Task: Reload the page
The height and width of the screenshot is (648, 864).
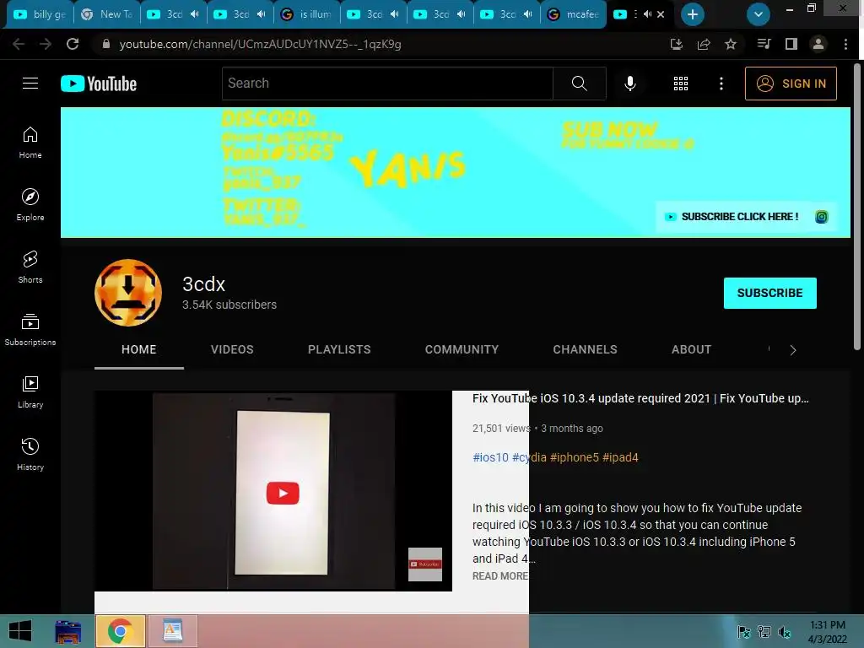Action: [73, 44]
